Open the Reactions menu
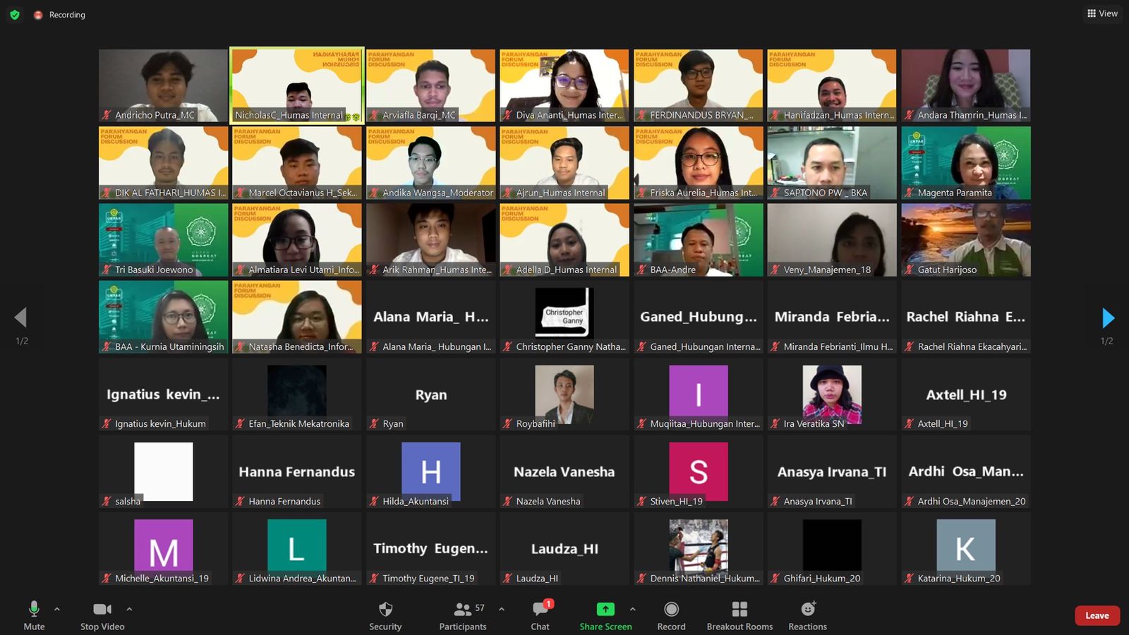 pos(807,615)
